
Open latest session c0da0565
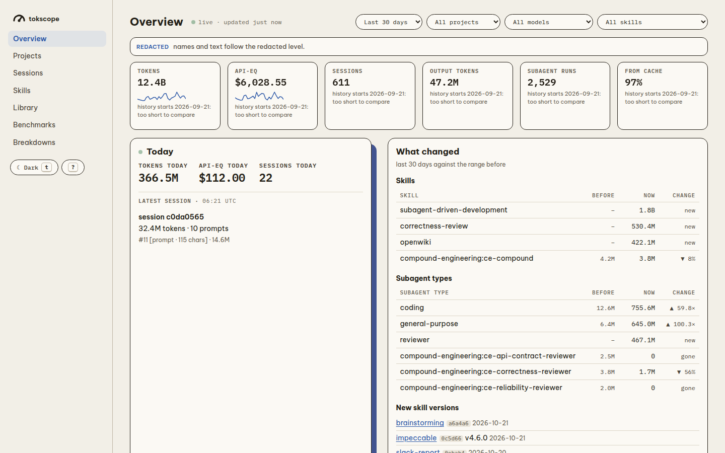[171, 217]
